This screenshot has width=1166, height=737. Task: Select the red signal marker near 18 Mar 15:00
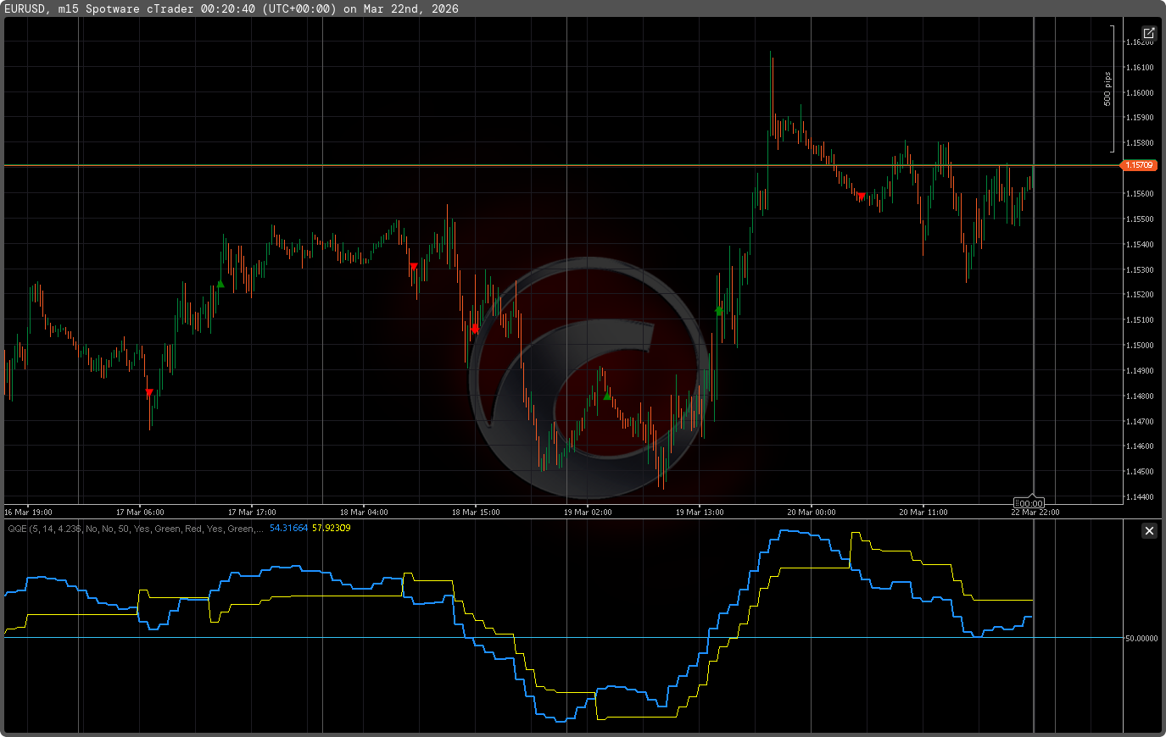click(x=475, y=328)
